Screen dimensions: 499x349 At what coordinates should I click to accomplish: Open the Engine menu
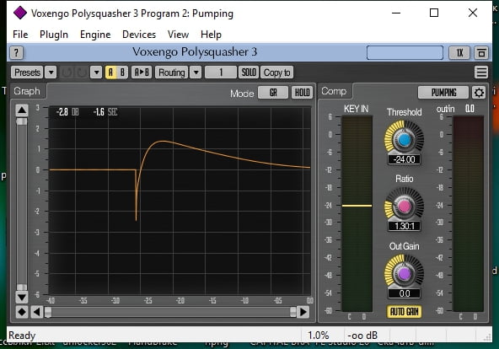[x=95, y=35]
